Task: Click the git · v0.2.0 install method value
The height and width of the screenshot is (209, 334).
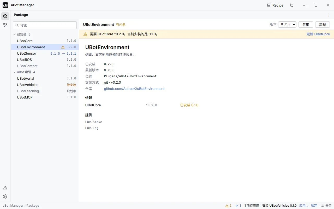Action: click(112, 83)
